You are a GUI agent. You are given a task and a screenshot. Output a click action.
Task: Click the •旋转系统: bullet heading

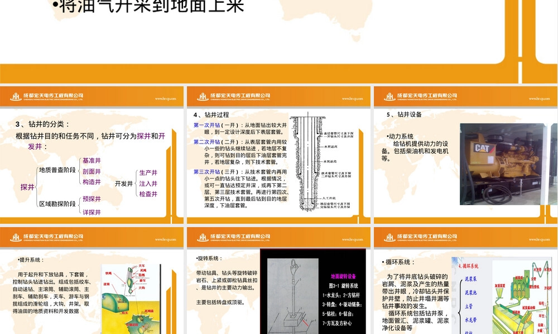pos(209,258)
